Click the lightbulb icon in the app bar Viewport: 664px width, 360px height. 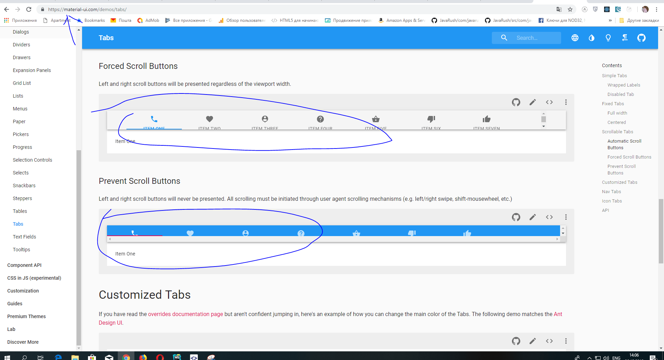pyautogui.click(x=608, y=38)
